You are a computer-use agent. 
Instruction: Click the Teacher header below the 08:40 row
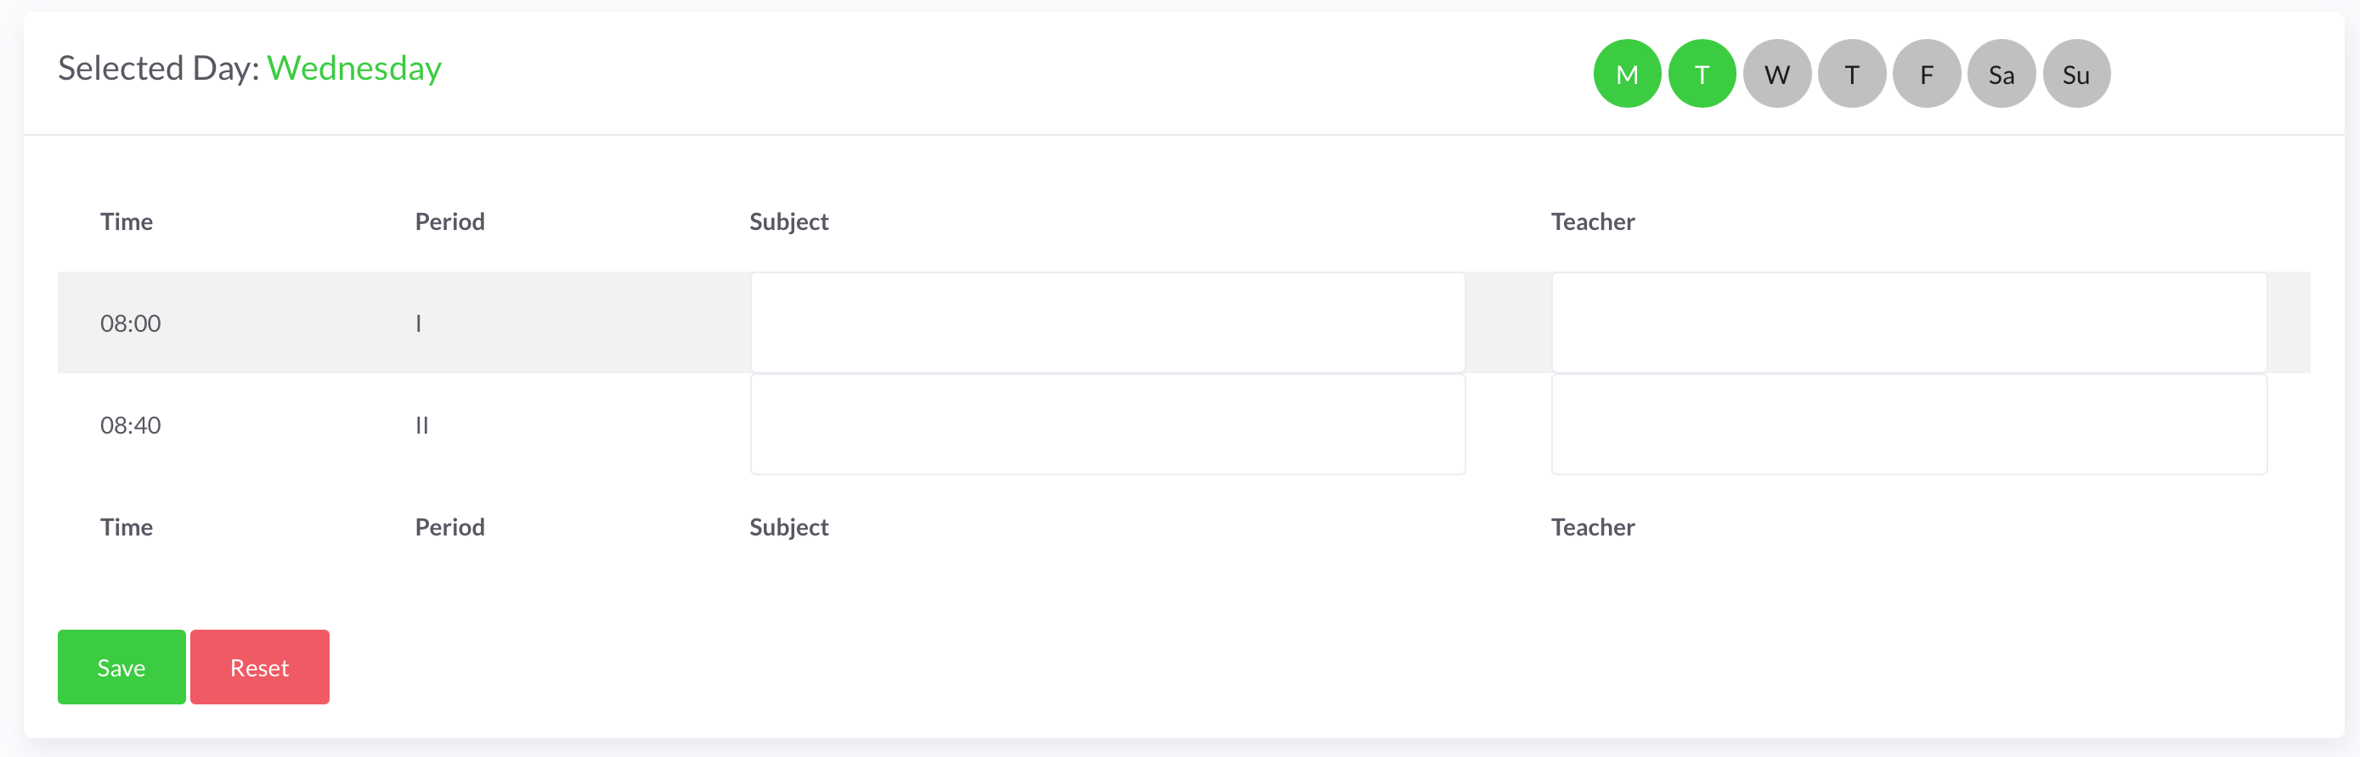[1592, 527]
